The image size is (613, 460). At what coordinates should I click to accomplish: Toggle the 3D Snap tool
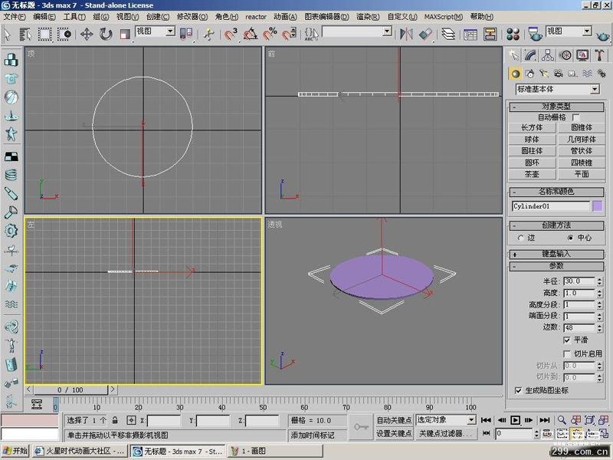tap(231, 34)
